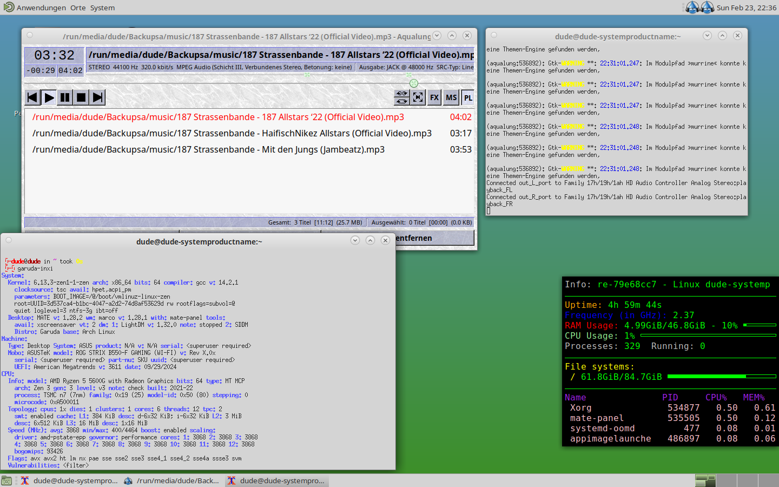The image size is (779, 487).
Task: Click the 03:32 elapsed time display
Action: pyautogui.click(x=55, y=55)
